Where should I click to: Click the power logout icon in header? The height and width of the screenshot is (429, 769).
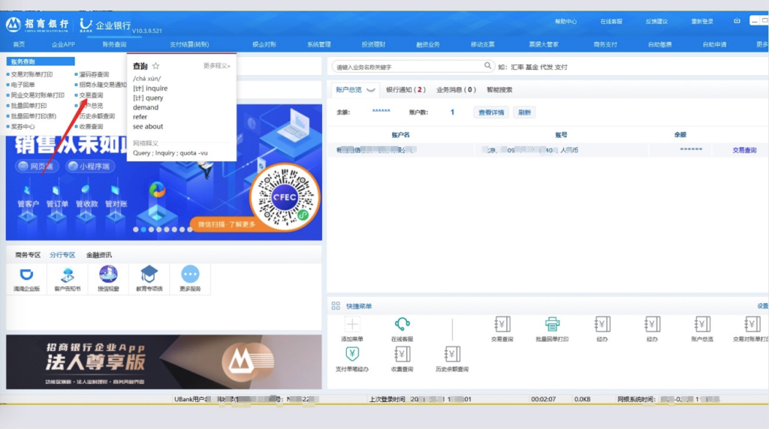click(737, 21)
